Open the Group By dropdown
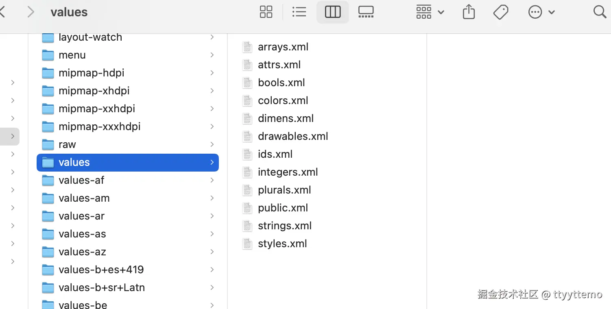 pyautogui.click(x=430, y=12)
